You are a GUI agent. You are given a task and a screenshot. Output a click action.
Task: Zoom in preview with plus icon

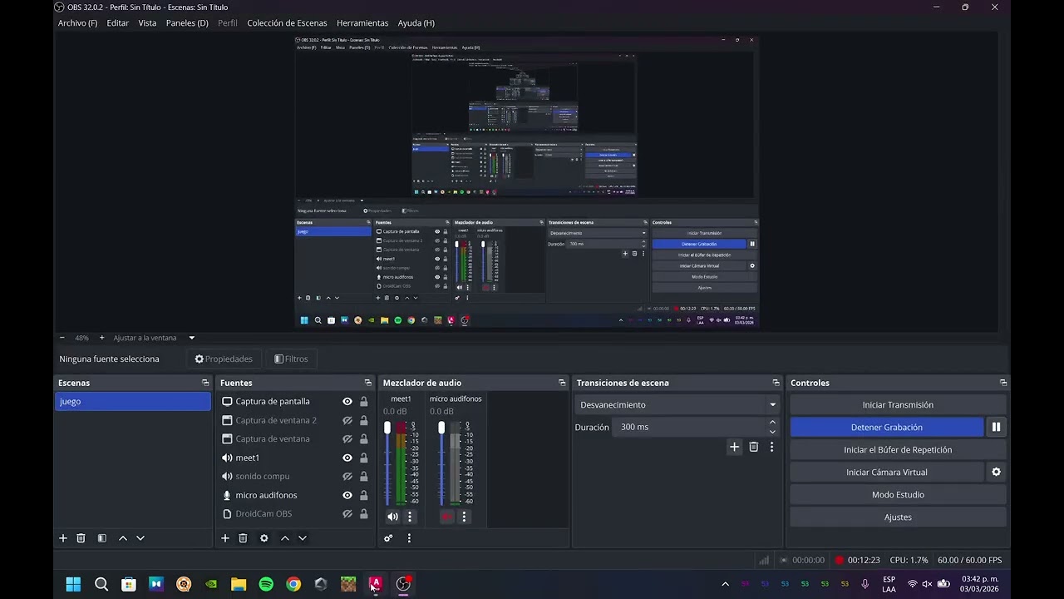tap(101, 338)
